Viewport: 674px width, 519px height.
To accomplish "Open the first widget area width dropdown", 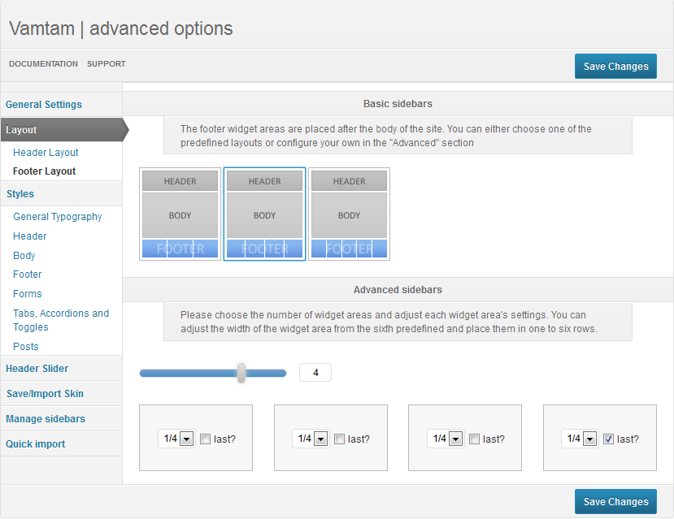I will pos(176,439).
